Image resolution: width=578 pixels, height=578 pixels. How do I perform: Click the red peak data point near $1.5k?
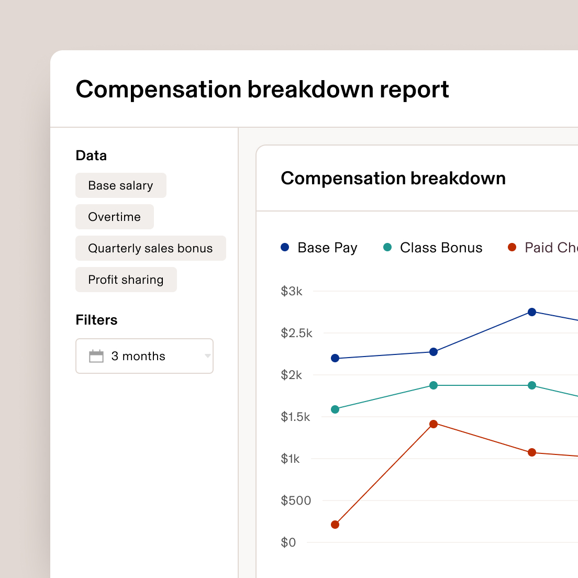point(433,424)
